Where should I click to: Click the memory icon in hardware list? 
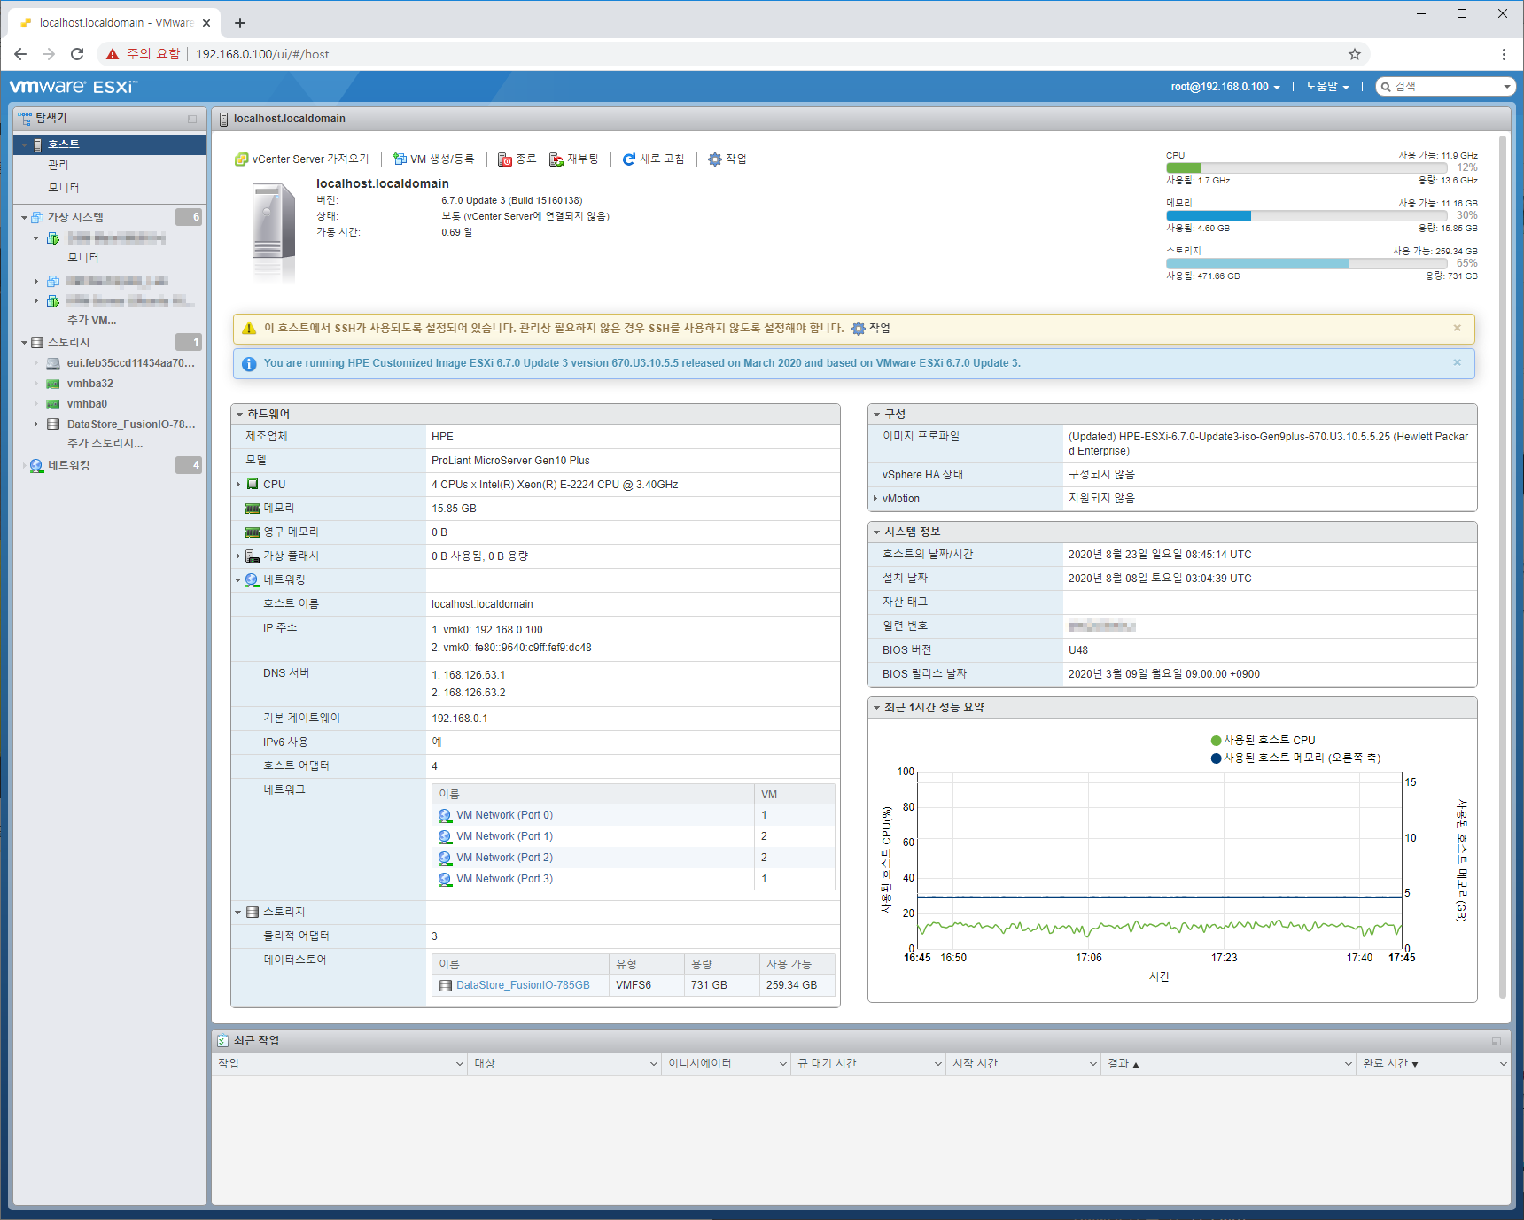pos(253,509)
